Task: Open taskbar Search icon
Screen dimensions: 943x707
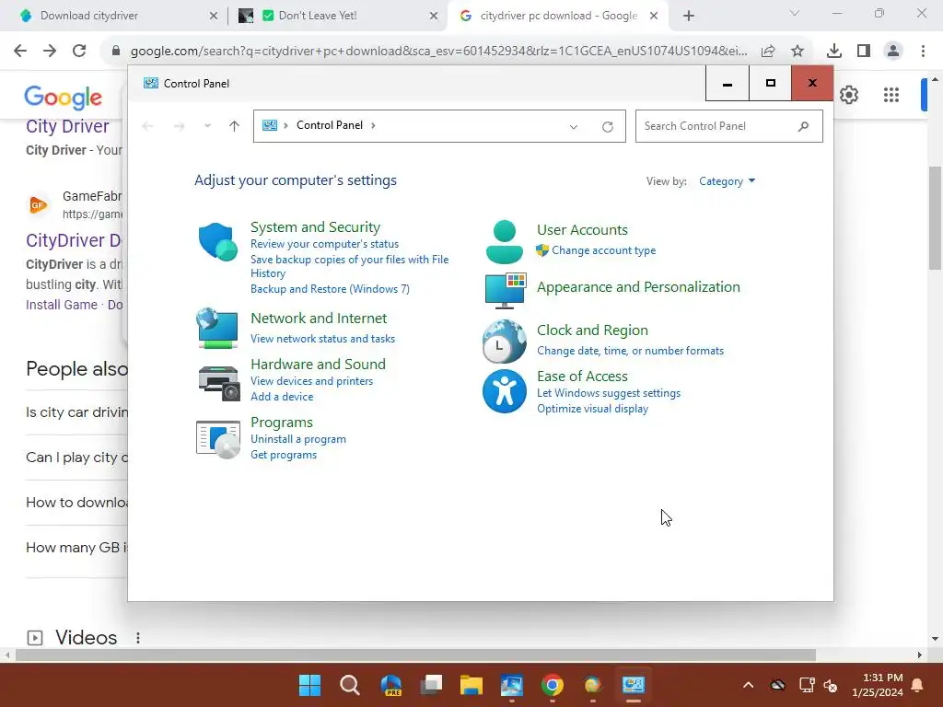Action: [350, 685]
